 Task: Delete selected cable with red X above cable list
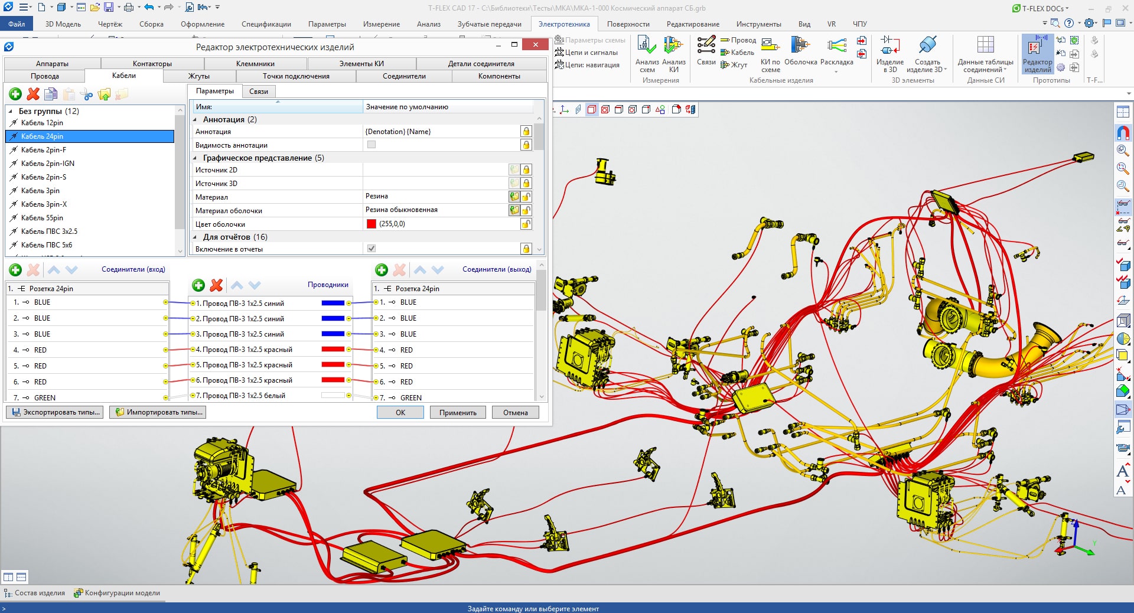tap(33, 94)
